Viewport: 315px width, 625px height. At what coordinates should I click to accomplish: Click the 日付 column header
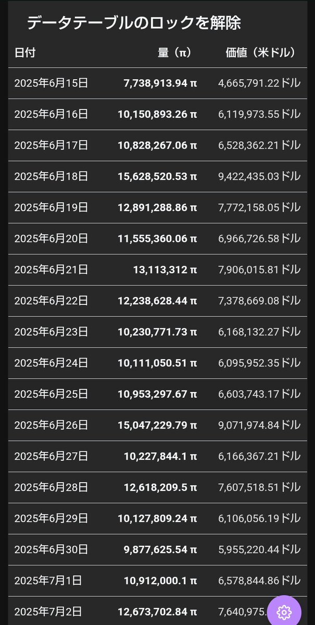coord(24,53)
